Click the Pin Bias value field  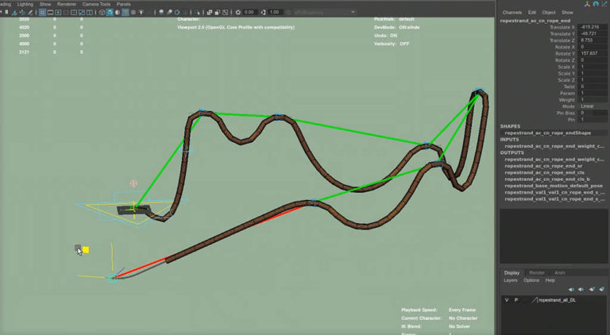coord(593,113)
